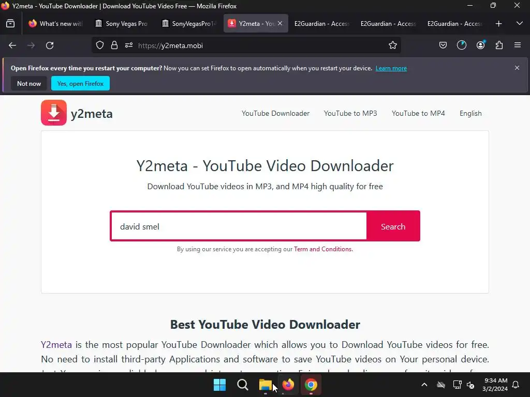The image size is (530, 397).
Task: Save page to Pocket
Action: pos(443,45)
